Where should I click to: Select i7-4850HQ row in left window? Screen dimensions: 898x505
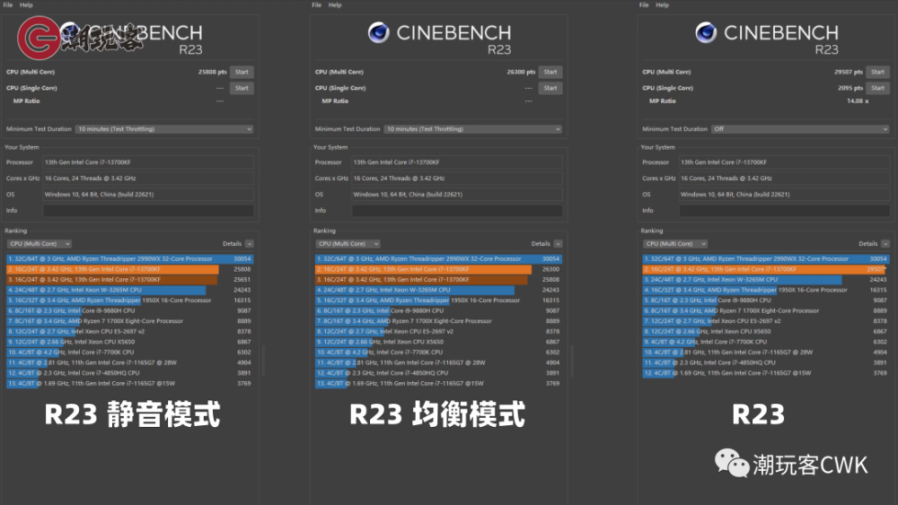tap(130, 373)
